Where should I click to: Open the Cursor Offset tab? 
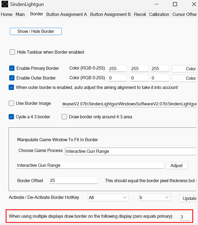coord(184,14)
